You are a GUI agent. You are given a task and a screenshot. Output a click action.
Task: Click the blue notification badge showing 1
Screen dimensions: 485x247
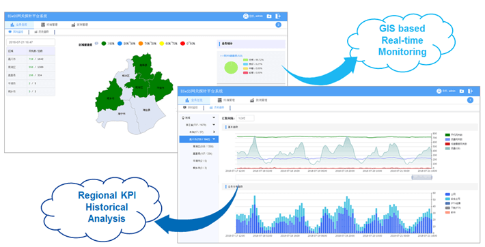470,100
